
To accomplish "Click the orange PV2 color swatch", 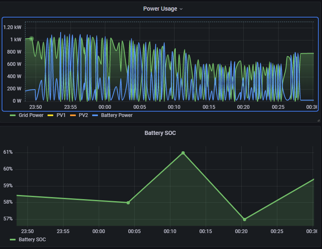I will click(73, 115).
